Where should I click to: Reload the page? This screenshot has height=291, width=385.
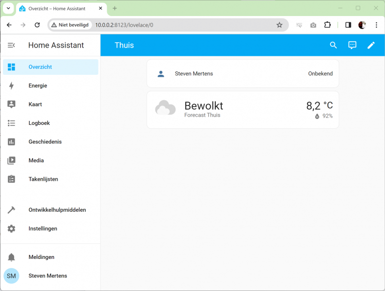pyautogui.click(x=37, y=25)
